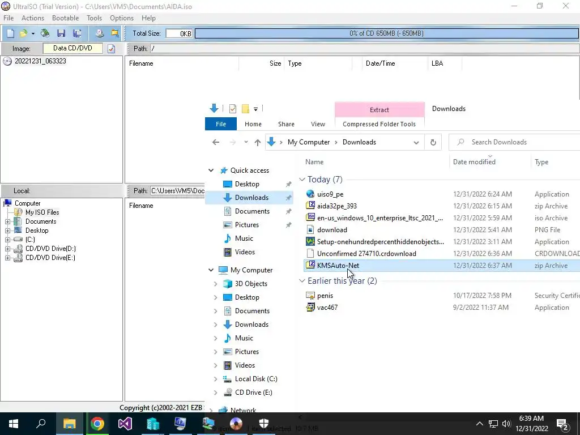Expand Local Disk (C:) in navigation pane

tap(216, 379)
